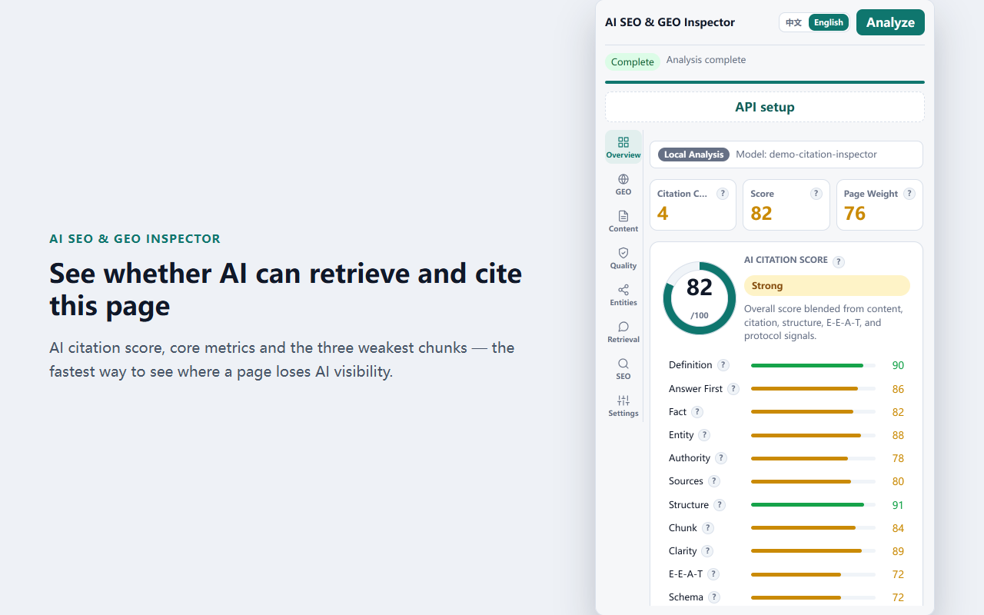Show help for E-E-A-T metric

point(713,574)
